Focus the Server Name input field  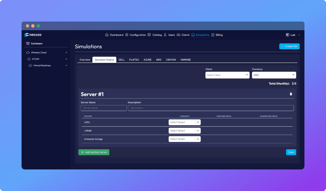pyautogui.click(x=104, y=108)
